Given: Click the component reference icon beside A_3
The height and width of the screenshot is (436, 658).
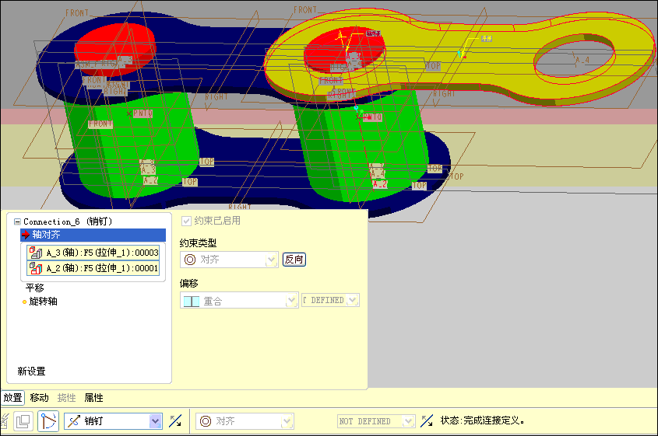Looking at the screenshot, I should pos(36,253).
